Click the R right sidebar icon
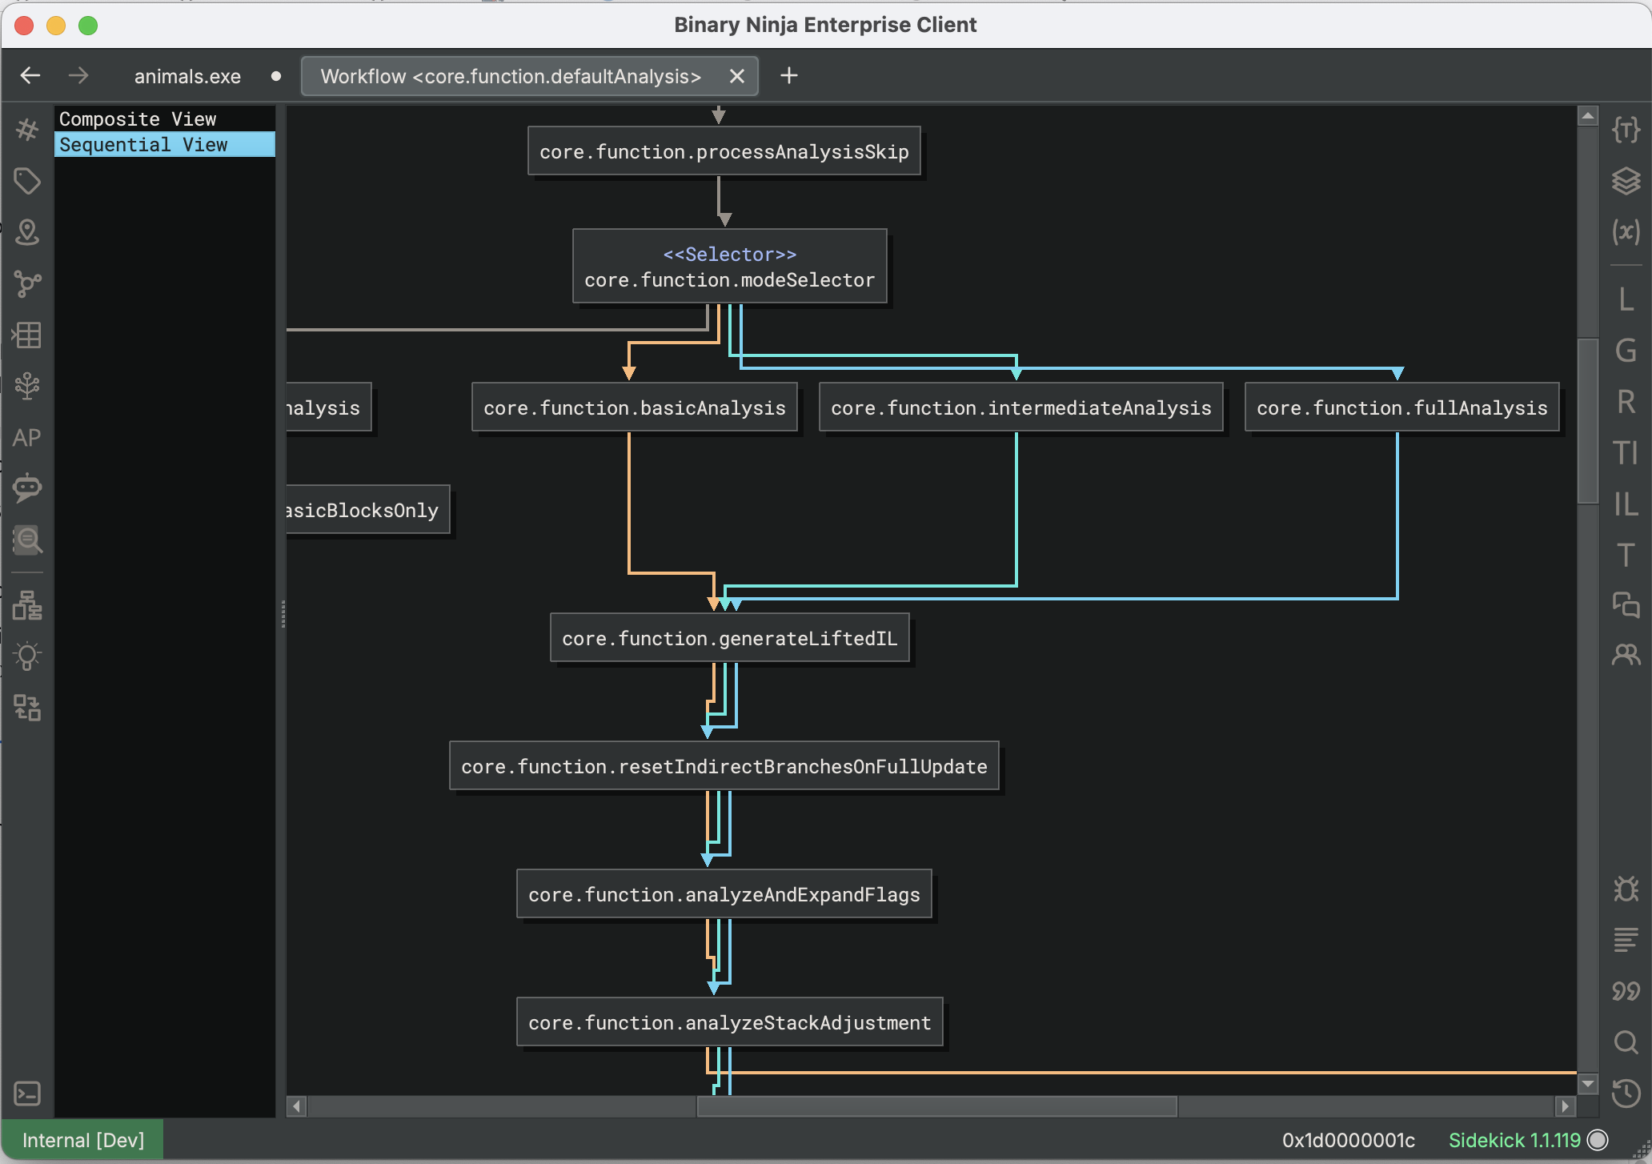 (x=1626, y=402)
